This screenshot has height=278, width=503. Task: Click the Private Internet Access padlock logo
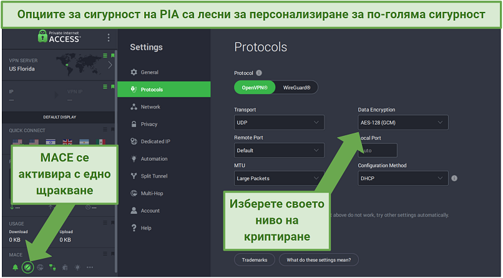click(x=42, y=36)
